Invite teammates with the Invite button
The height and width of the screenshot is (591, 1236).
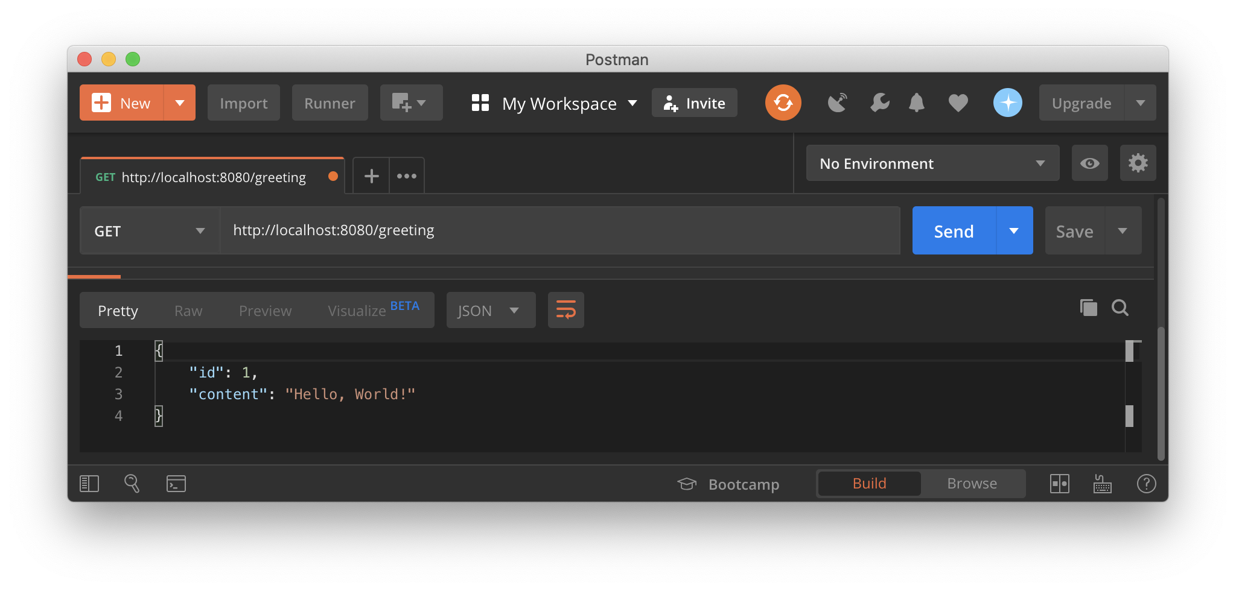(695, 103)
